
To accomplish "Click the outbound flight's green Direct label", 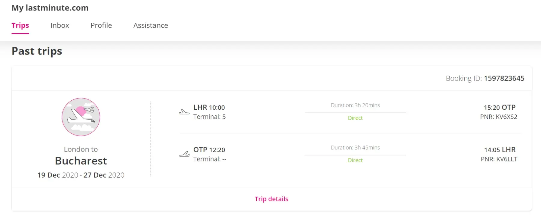I will coord(355,118).
